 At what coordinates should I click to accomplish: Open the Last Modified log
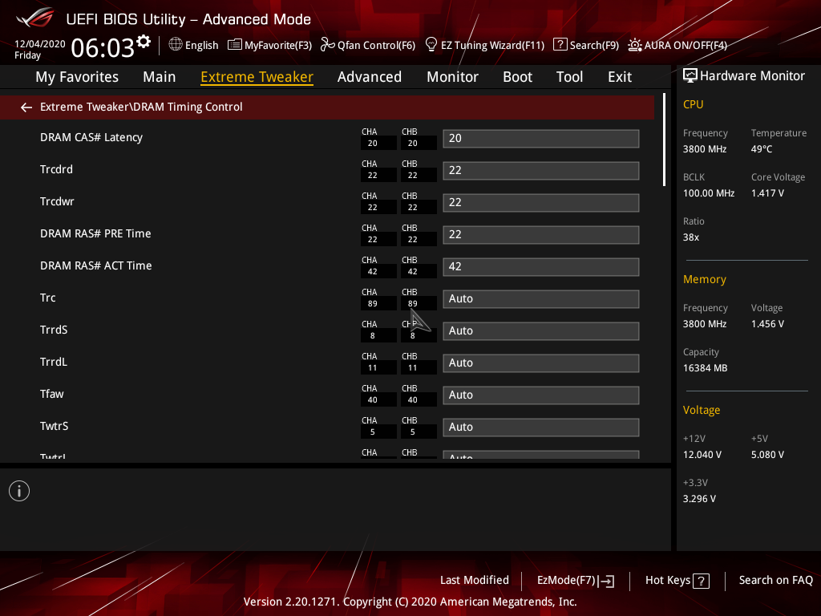pos(474,580)
